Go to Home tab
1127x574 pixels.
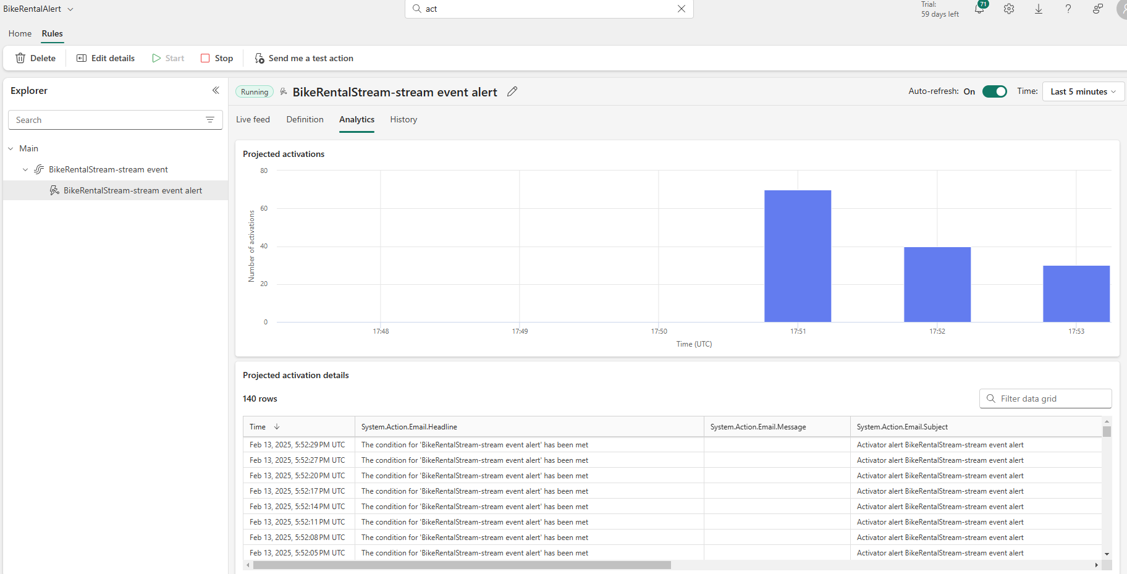[x=20, y=33]
